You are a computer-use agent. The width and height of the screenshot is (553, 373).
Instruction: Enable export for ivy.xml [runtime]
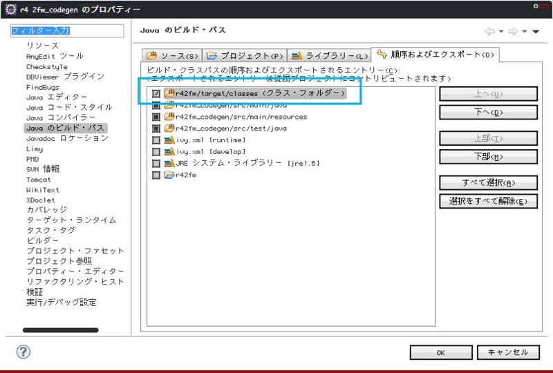[x=156, y=140]
